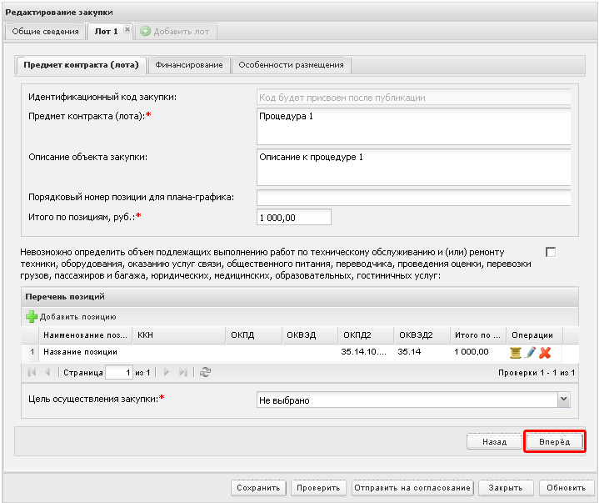Viewport: 599px width, 503px height.
Task: Open the Финансирование tab
Action: point(189,65)
